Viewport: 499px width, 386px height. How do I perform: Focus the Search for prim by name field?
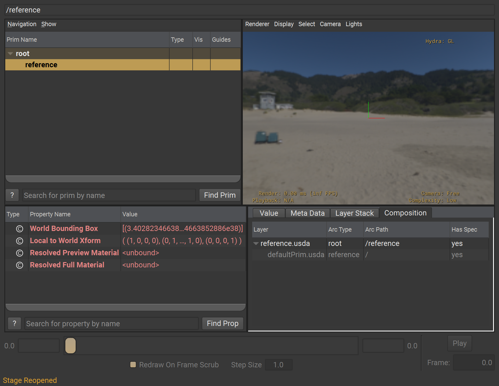(x=109, y=195)
